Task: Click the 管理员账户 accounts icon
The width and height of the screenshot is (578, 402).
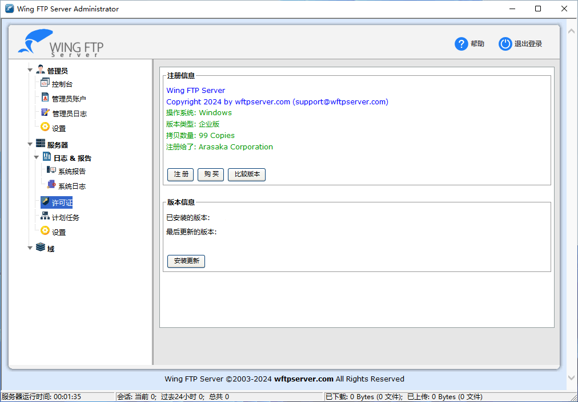Action: click(x=45, y=98)
